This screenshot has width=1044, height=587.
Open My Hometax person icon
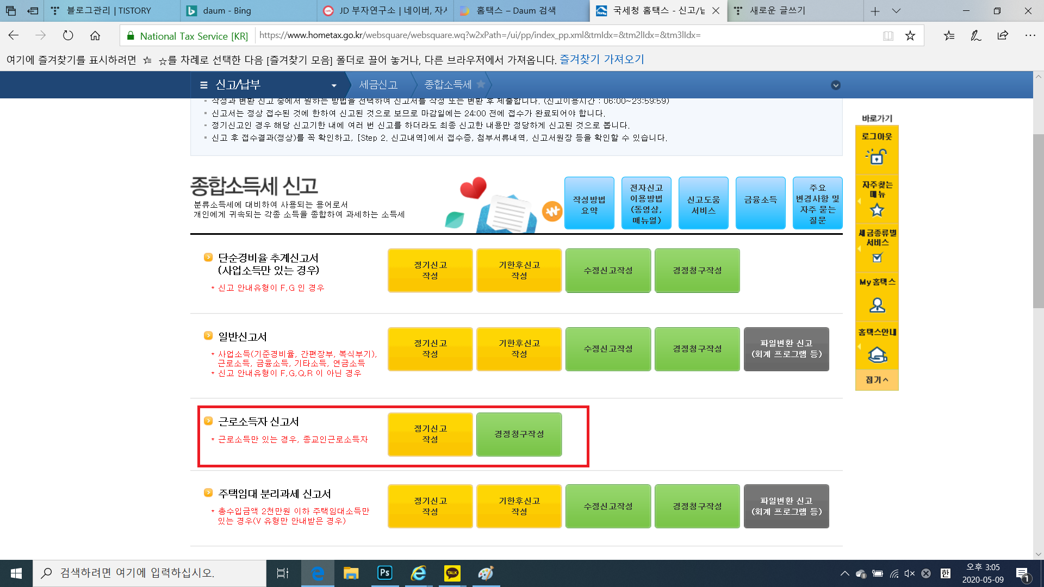(877, 305)
